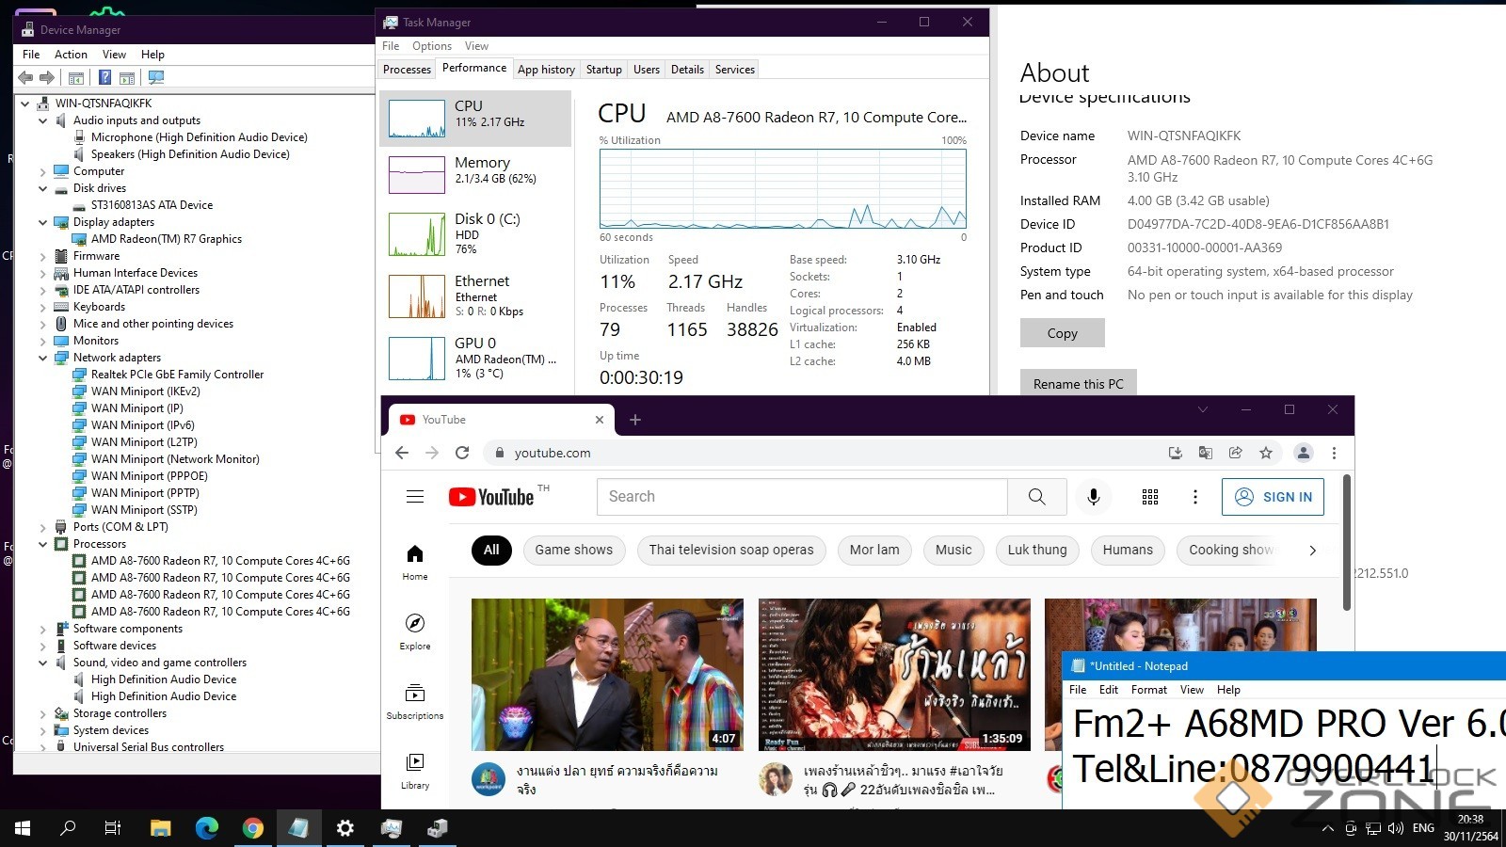Click the SIGN IN button on YouTube
The width and height of the screenshot is (1506, 847).
(x=1273, y=497)
